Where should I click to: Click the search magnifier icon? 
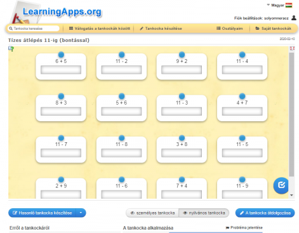pyautogui.click(x=11, y=29)
